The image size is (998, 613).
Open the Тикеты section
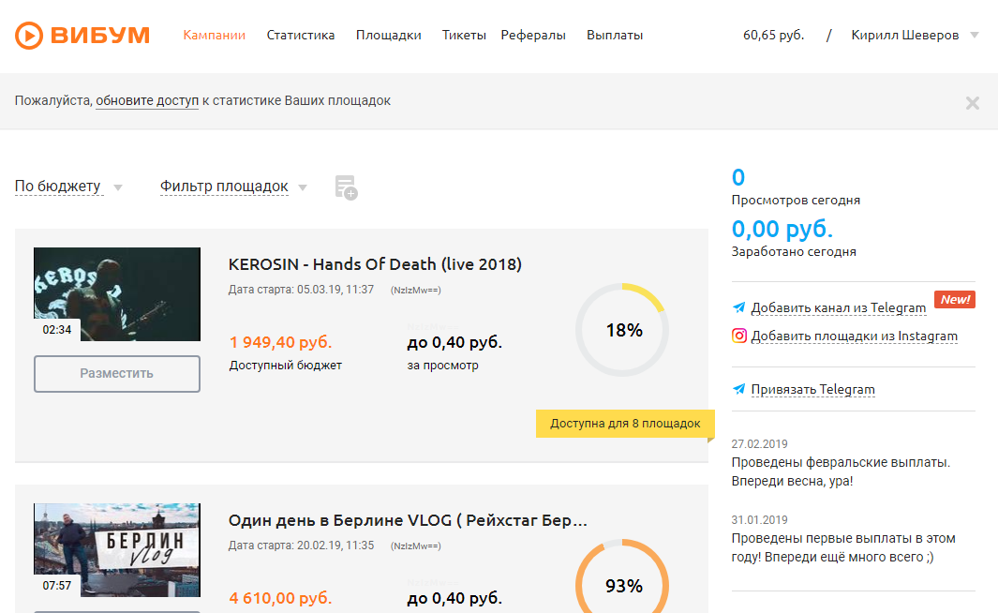464,35
